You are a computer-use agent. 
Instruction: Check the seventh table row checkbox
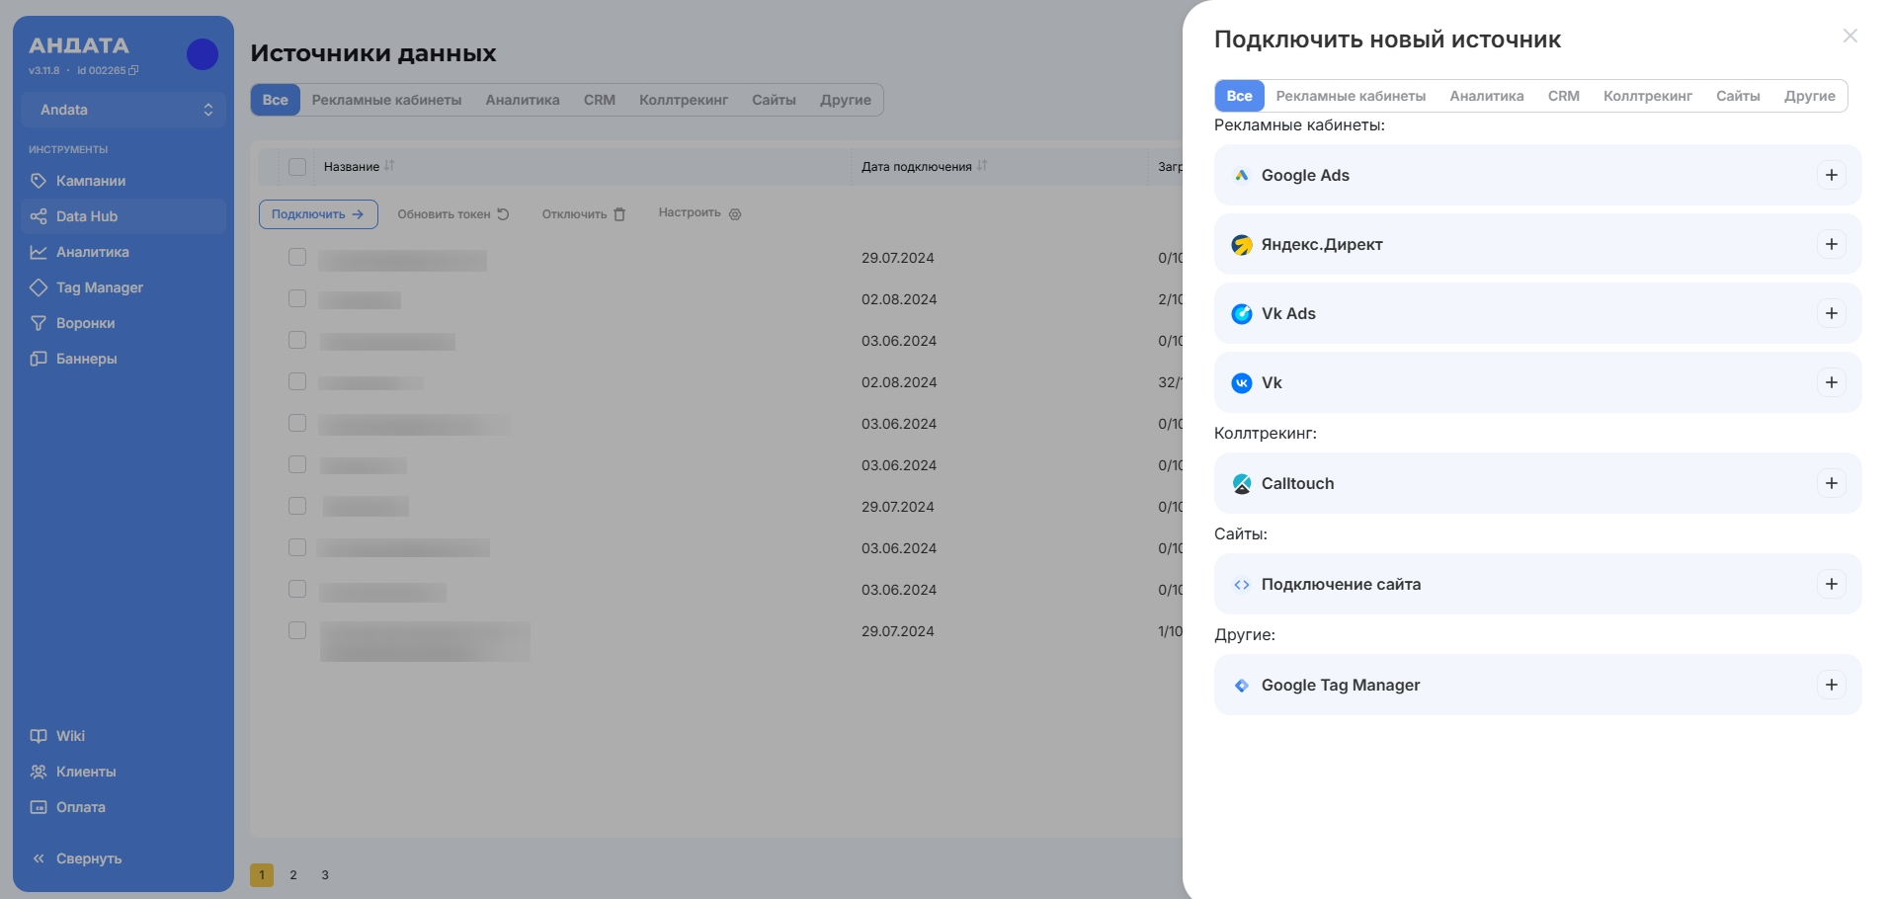(x=297, y=506)
